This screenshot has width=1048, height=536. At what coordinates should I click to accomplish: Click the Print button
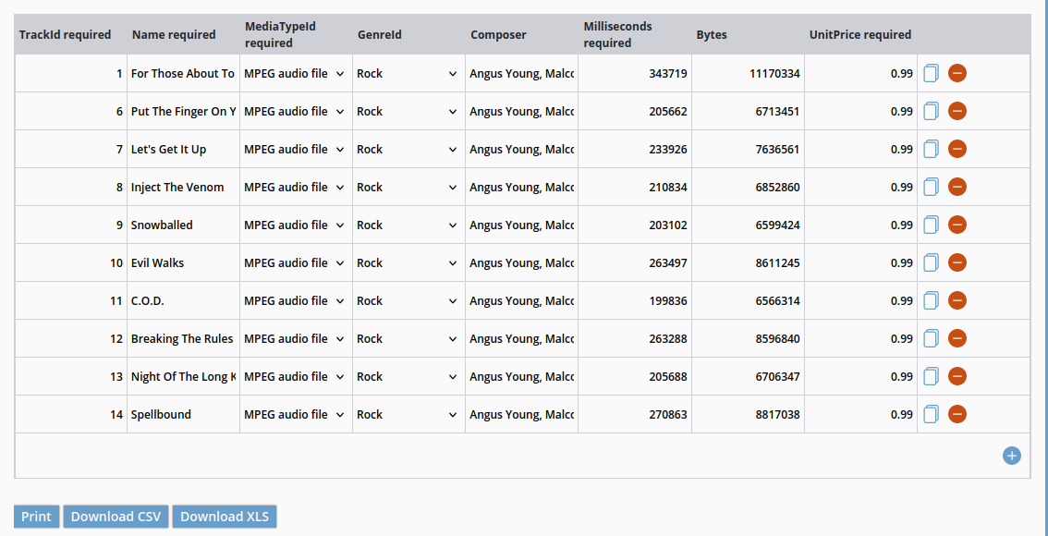37,517
